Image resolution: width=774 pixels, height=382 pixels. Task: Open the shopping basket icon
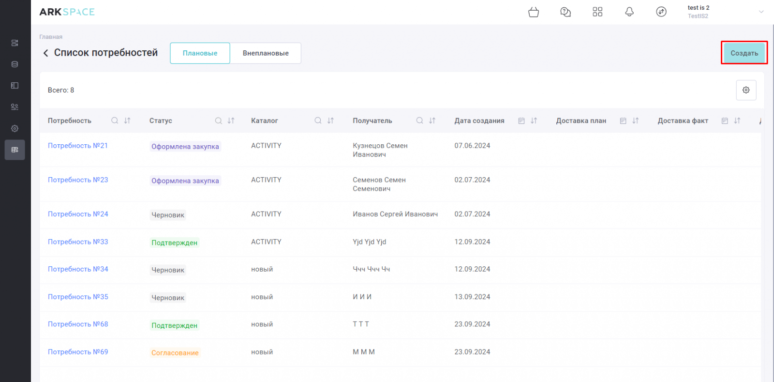tap(534, 12)
